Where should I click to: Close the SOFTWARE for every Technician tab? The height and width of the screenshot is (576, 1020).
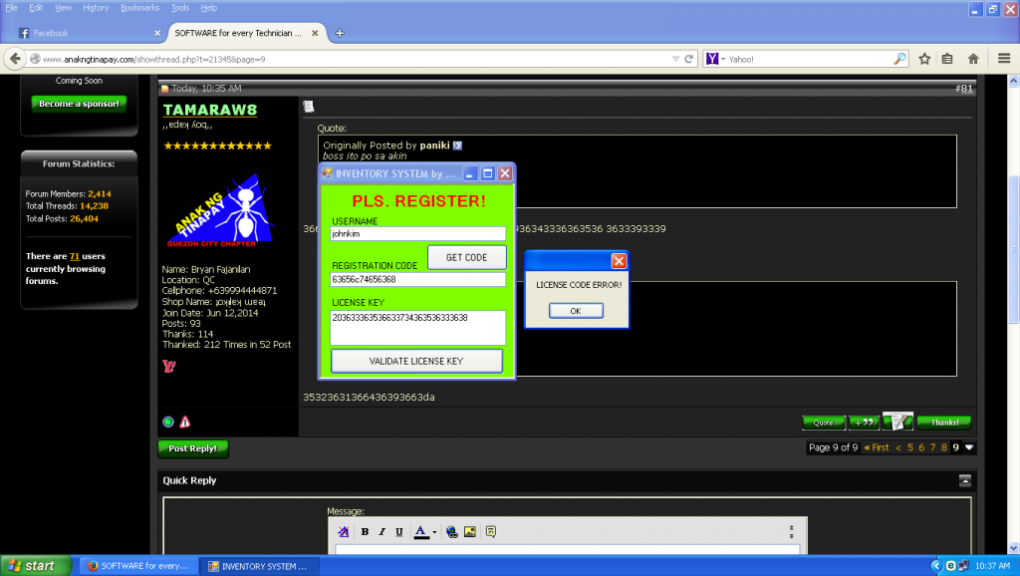(315, 33)
